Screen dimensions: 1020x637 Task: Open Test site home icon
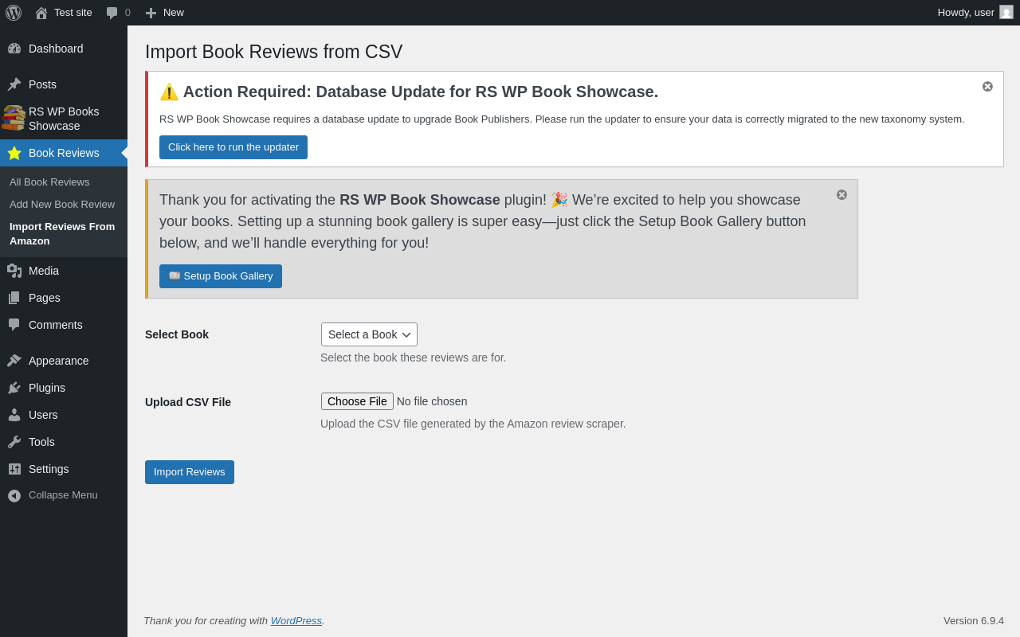point(41,13)
